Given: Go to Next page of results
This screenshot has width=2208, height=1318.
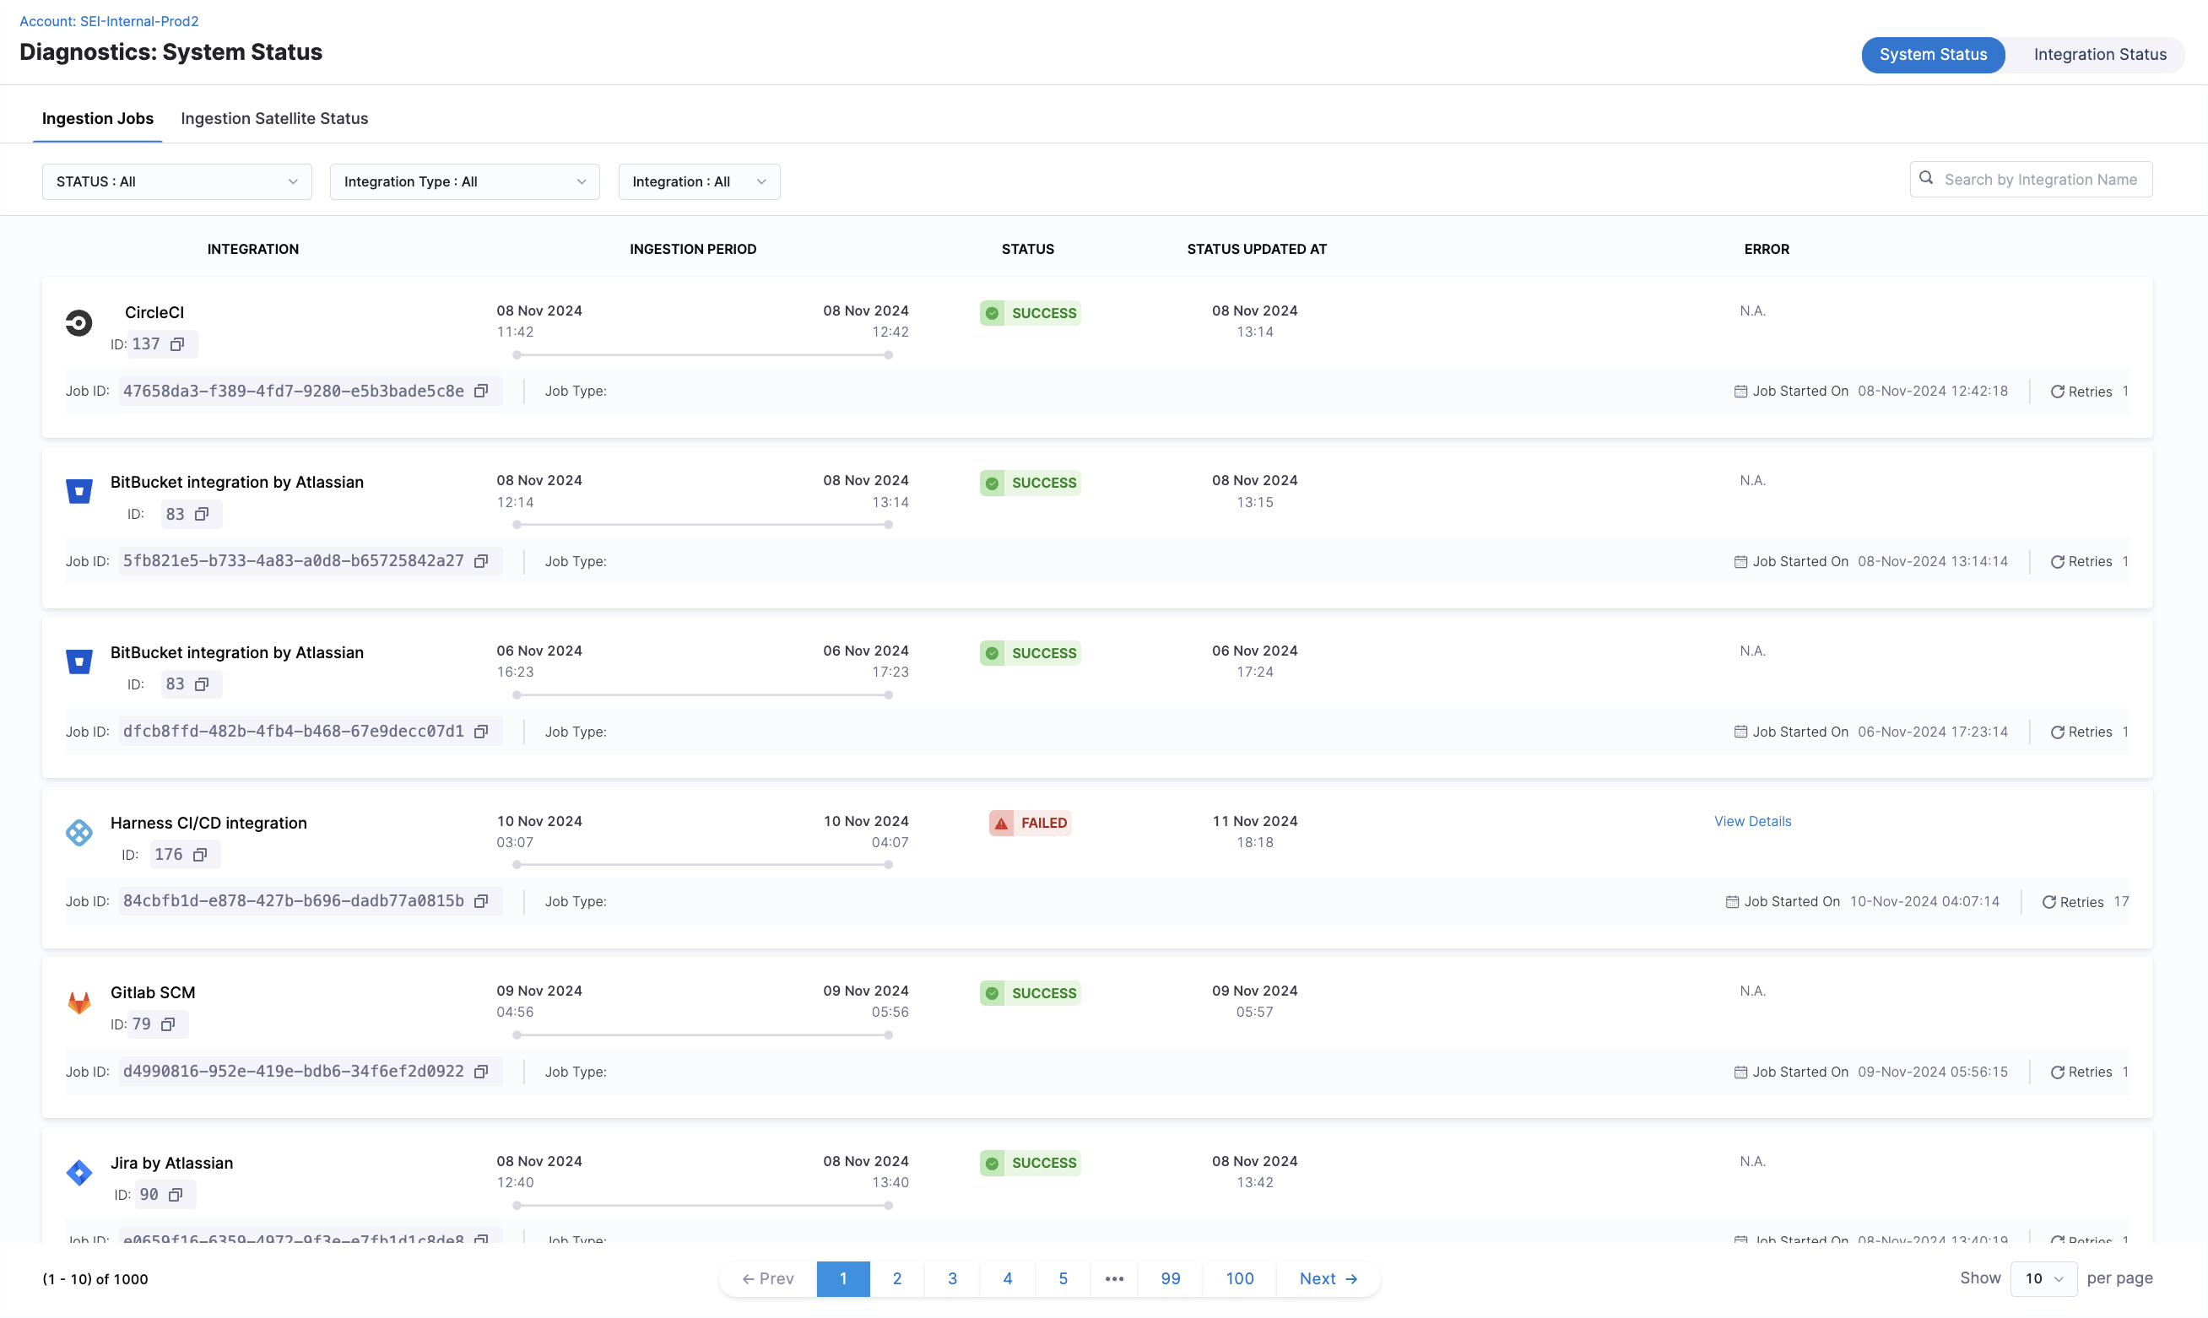Looking at the screenshot, I should click(1327, 1279).
